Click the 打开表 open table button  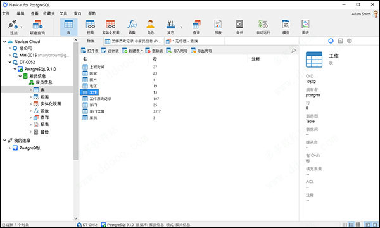pyautogui.click(x=90, y=51)
